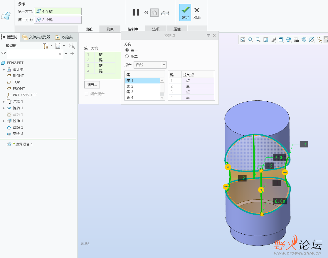Select the 草绘 2 sketch in tree
The height and width of the screenshot is (258, 328).
15,127
